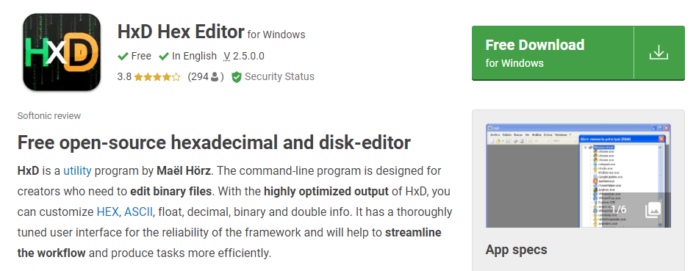Image resolution: width=696 pixels, height=271 pixels.
Task: Open the Extras menu in the HxD preview
Action: [x=548, y=135]
